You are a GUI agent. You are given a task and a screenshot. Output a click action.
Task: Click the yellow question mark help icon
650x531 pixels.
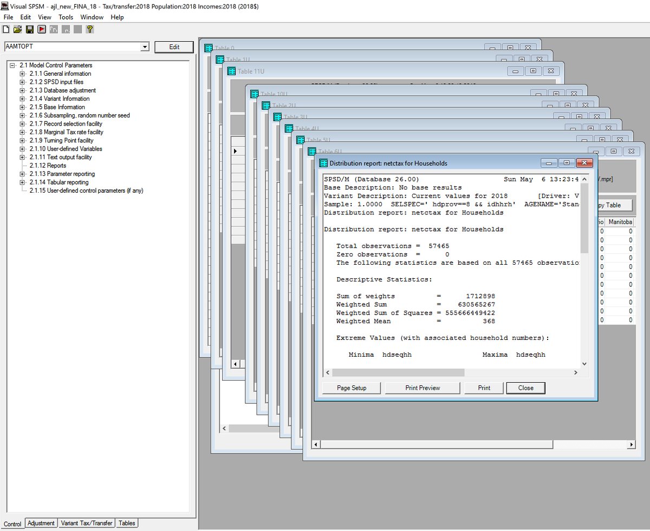(90, 29)
